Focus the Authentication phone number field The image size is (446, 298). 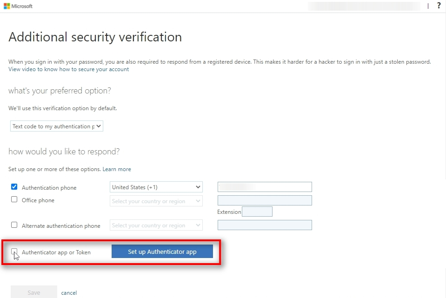point(265,187)
